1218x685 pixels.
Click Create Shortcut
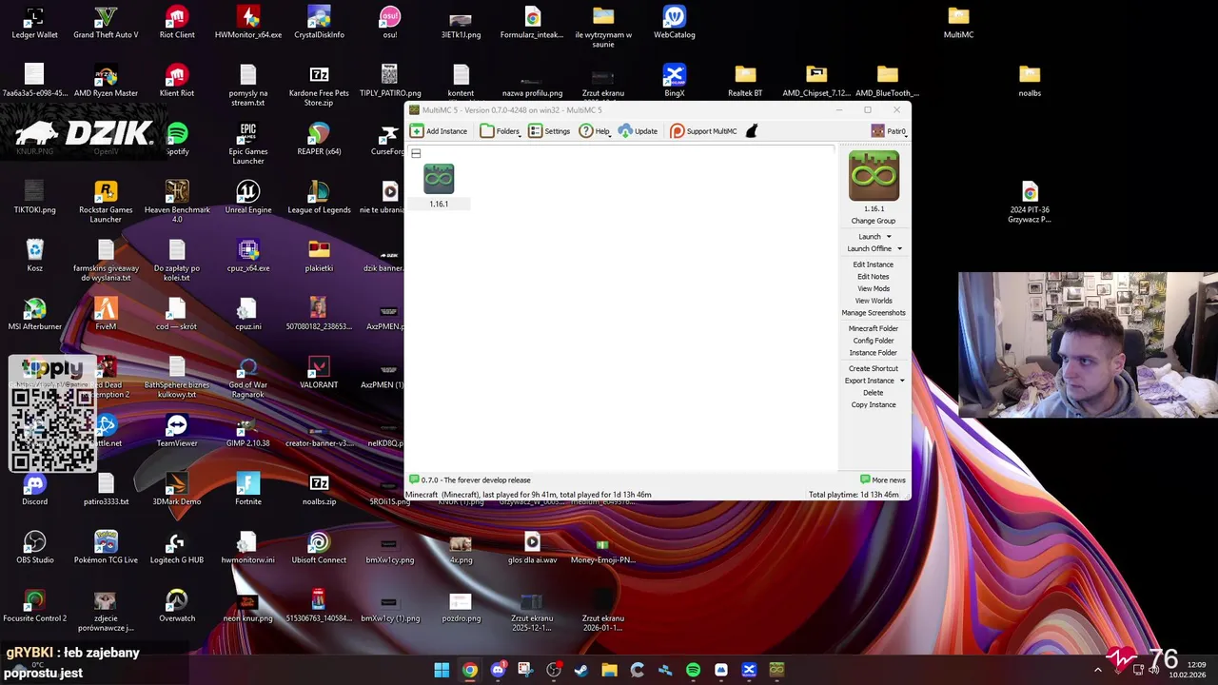pos(874,368)
